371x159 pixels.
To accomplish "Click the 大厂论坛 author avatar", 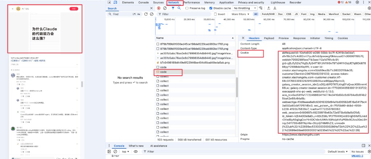I will tap(18, 9).
